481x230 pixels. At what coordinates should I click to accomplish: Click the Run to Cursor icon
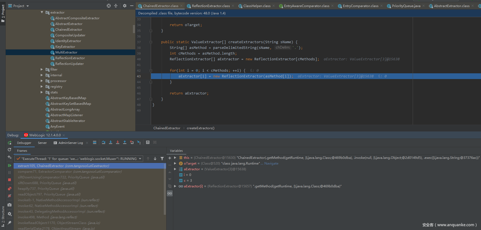tap(139, 143)
